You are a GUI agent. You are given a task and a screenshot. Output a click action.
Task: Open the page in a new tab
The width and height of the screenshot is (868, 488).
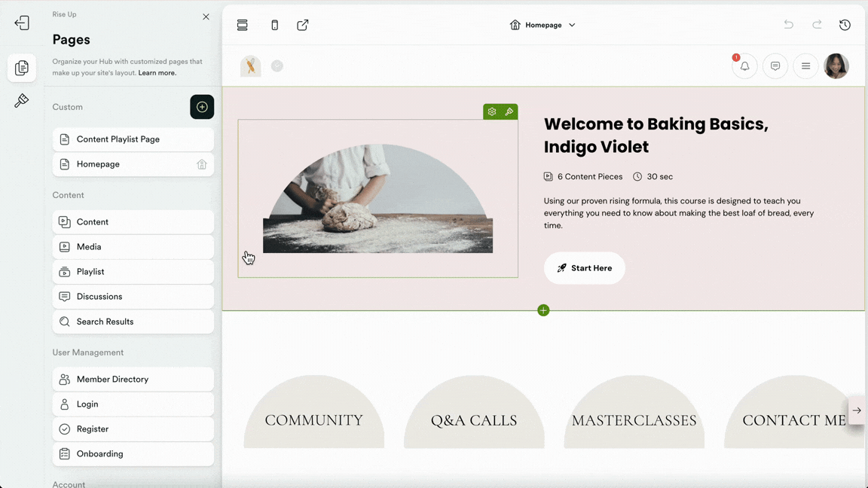coord(302,25)
